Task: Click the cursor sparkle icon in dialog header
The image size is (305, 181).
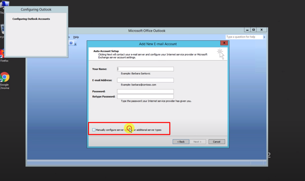Action: click(221, 54)
